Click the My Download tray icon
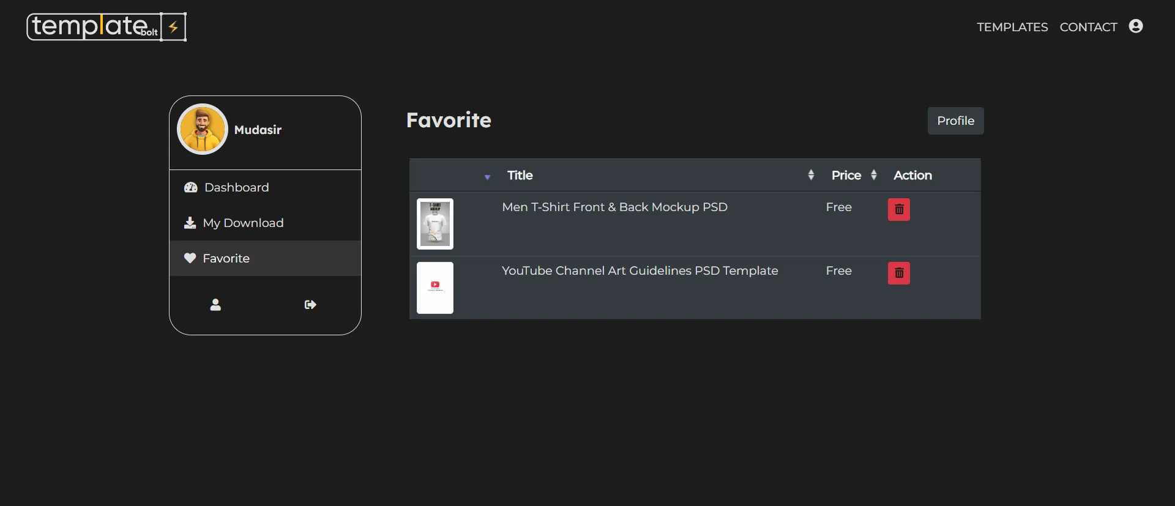Image resolution: width=1175 pixels, height=506 pixels. (x=190, y=223)
